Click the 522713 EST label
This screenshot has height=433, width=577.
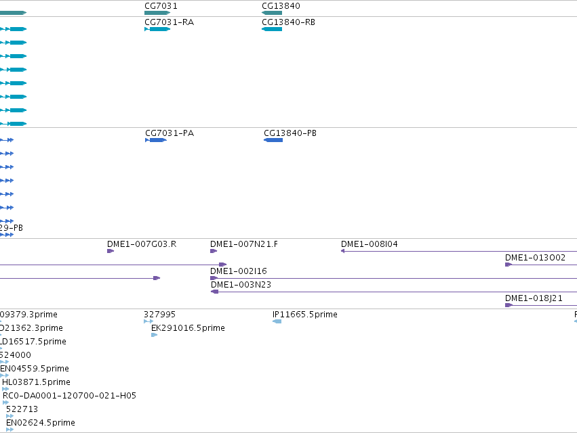pyautogui.click(x=22, y=409)
